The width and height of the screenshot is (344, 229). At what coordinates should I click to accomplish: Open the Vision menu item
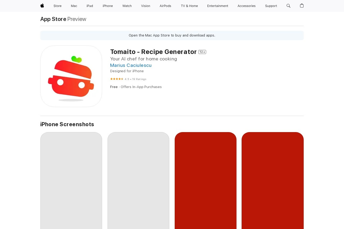click(146, 6)
